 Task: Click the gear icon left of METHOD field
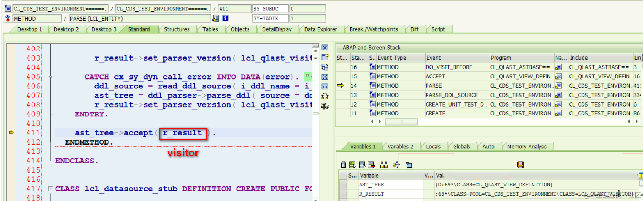coord(7,18)
